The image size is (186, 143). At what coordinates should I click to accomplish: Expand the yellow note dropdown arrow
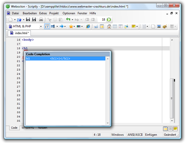point(137,26)
